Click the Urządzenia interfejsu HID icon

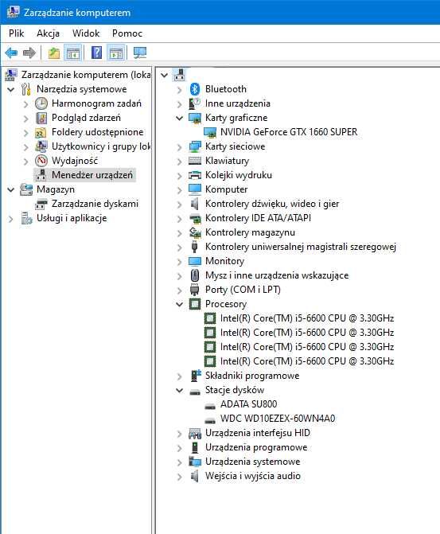click(x=195, y=433)
